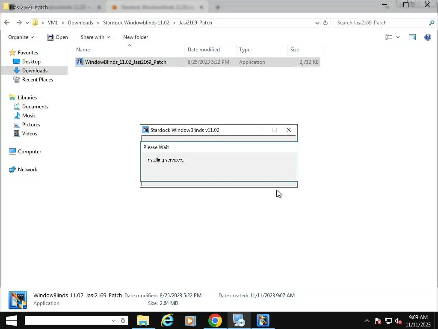The height and width of the screenshot is (329, 438).
Task: Click the Open toolbar button
Action: [x=58, y=37]
